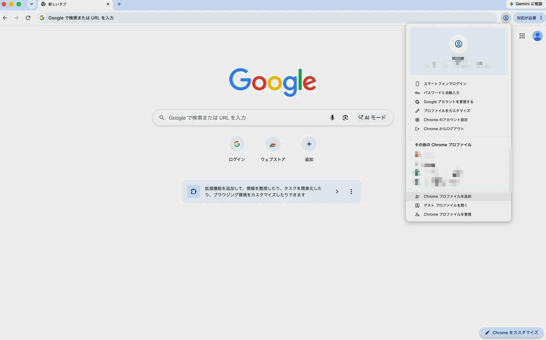
Task: Click the profile avatar in the popup header
Action: (458, 44)
